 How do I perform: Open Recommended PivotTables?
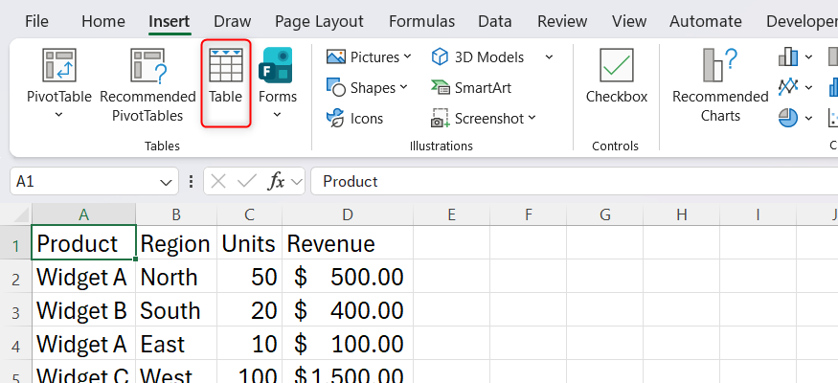click(x=148, y=85)
